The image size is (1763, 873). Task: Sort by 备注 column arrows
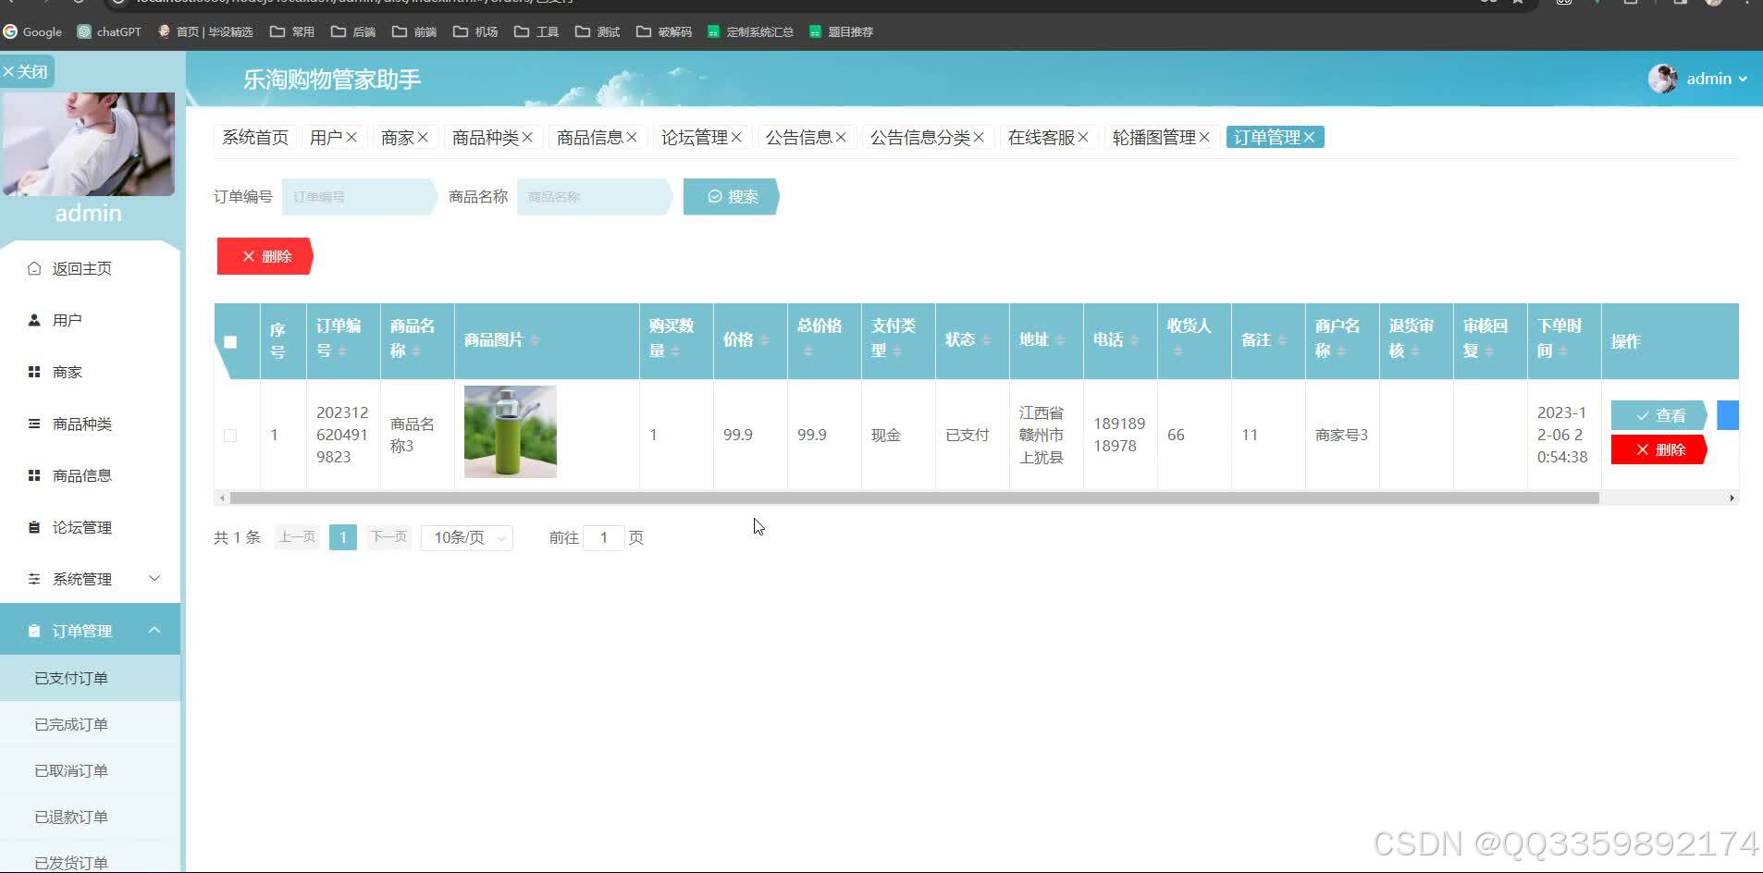coord(1282,340)
